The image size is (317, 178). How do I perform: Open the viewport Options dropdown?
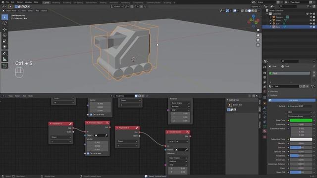point(256,6)
